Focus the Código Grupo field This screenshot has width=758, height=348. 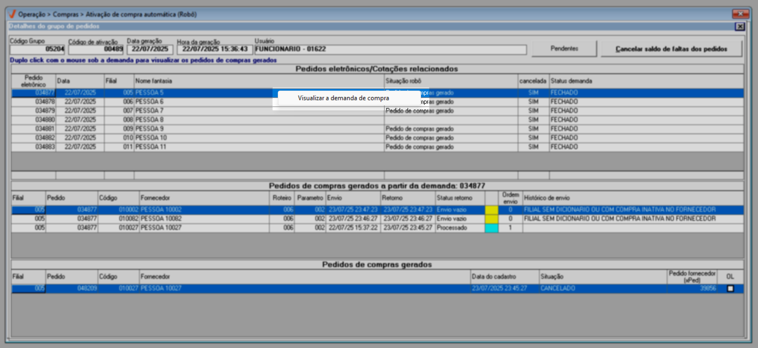[x=37, y=49]
